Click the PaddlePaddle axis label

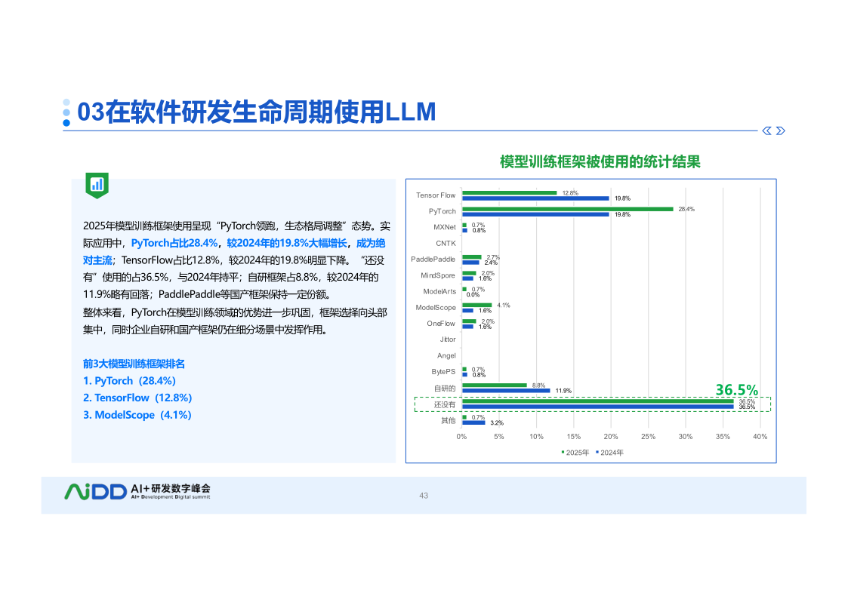point(433,260)
